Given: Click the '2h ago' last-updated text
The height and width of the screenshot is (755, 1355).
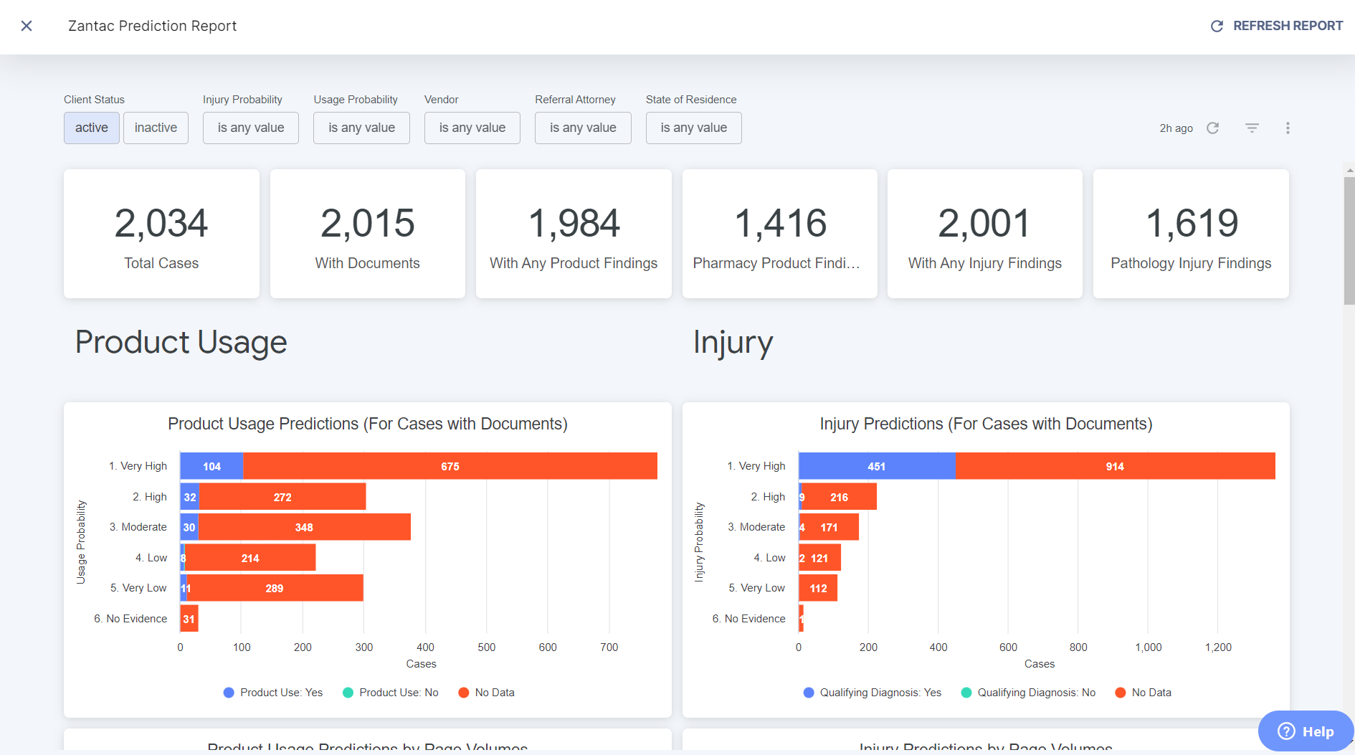Looking at the screenshot, I should click(x=1176, y=128).
